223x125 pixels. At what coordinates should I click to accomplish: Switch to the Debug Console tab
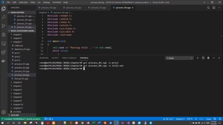click(x=69, y=58)
